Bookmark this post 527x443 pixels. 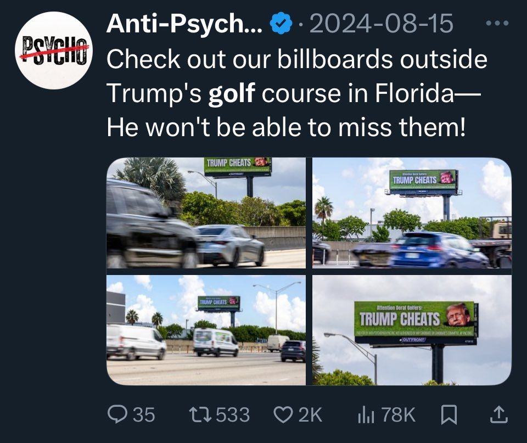coord(448,415)
